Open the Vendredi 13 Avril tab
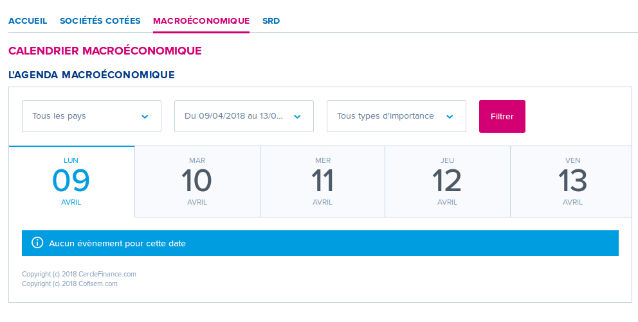The width and height of the screenshot is (638, 322). coord(572,182)
